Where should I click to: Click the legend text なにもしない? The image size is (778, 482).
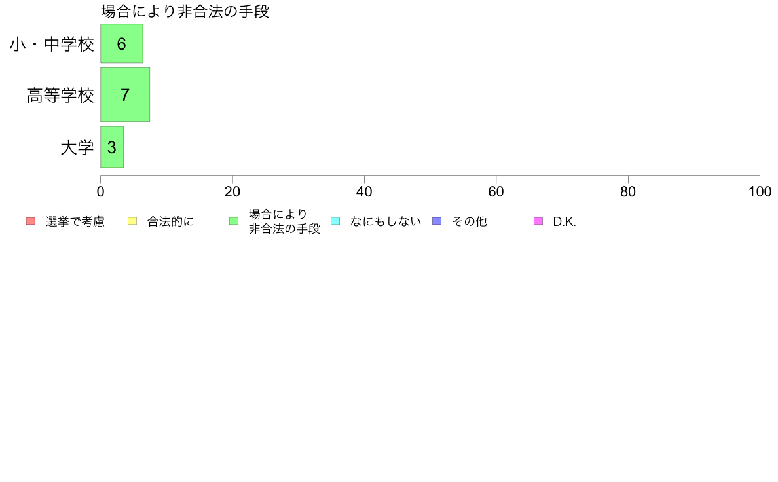coord(386,222)
